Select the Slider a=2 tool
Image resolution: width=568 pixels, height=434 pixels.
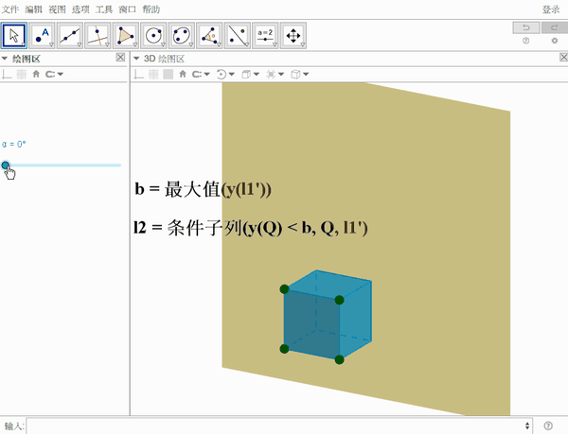tap(265, 35)
